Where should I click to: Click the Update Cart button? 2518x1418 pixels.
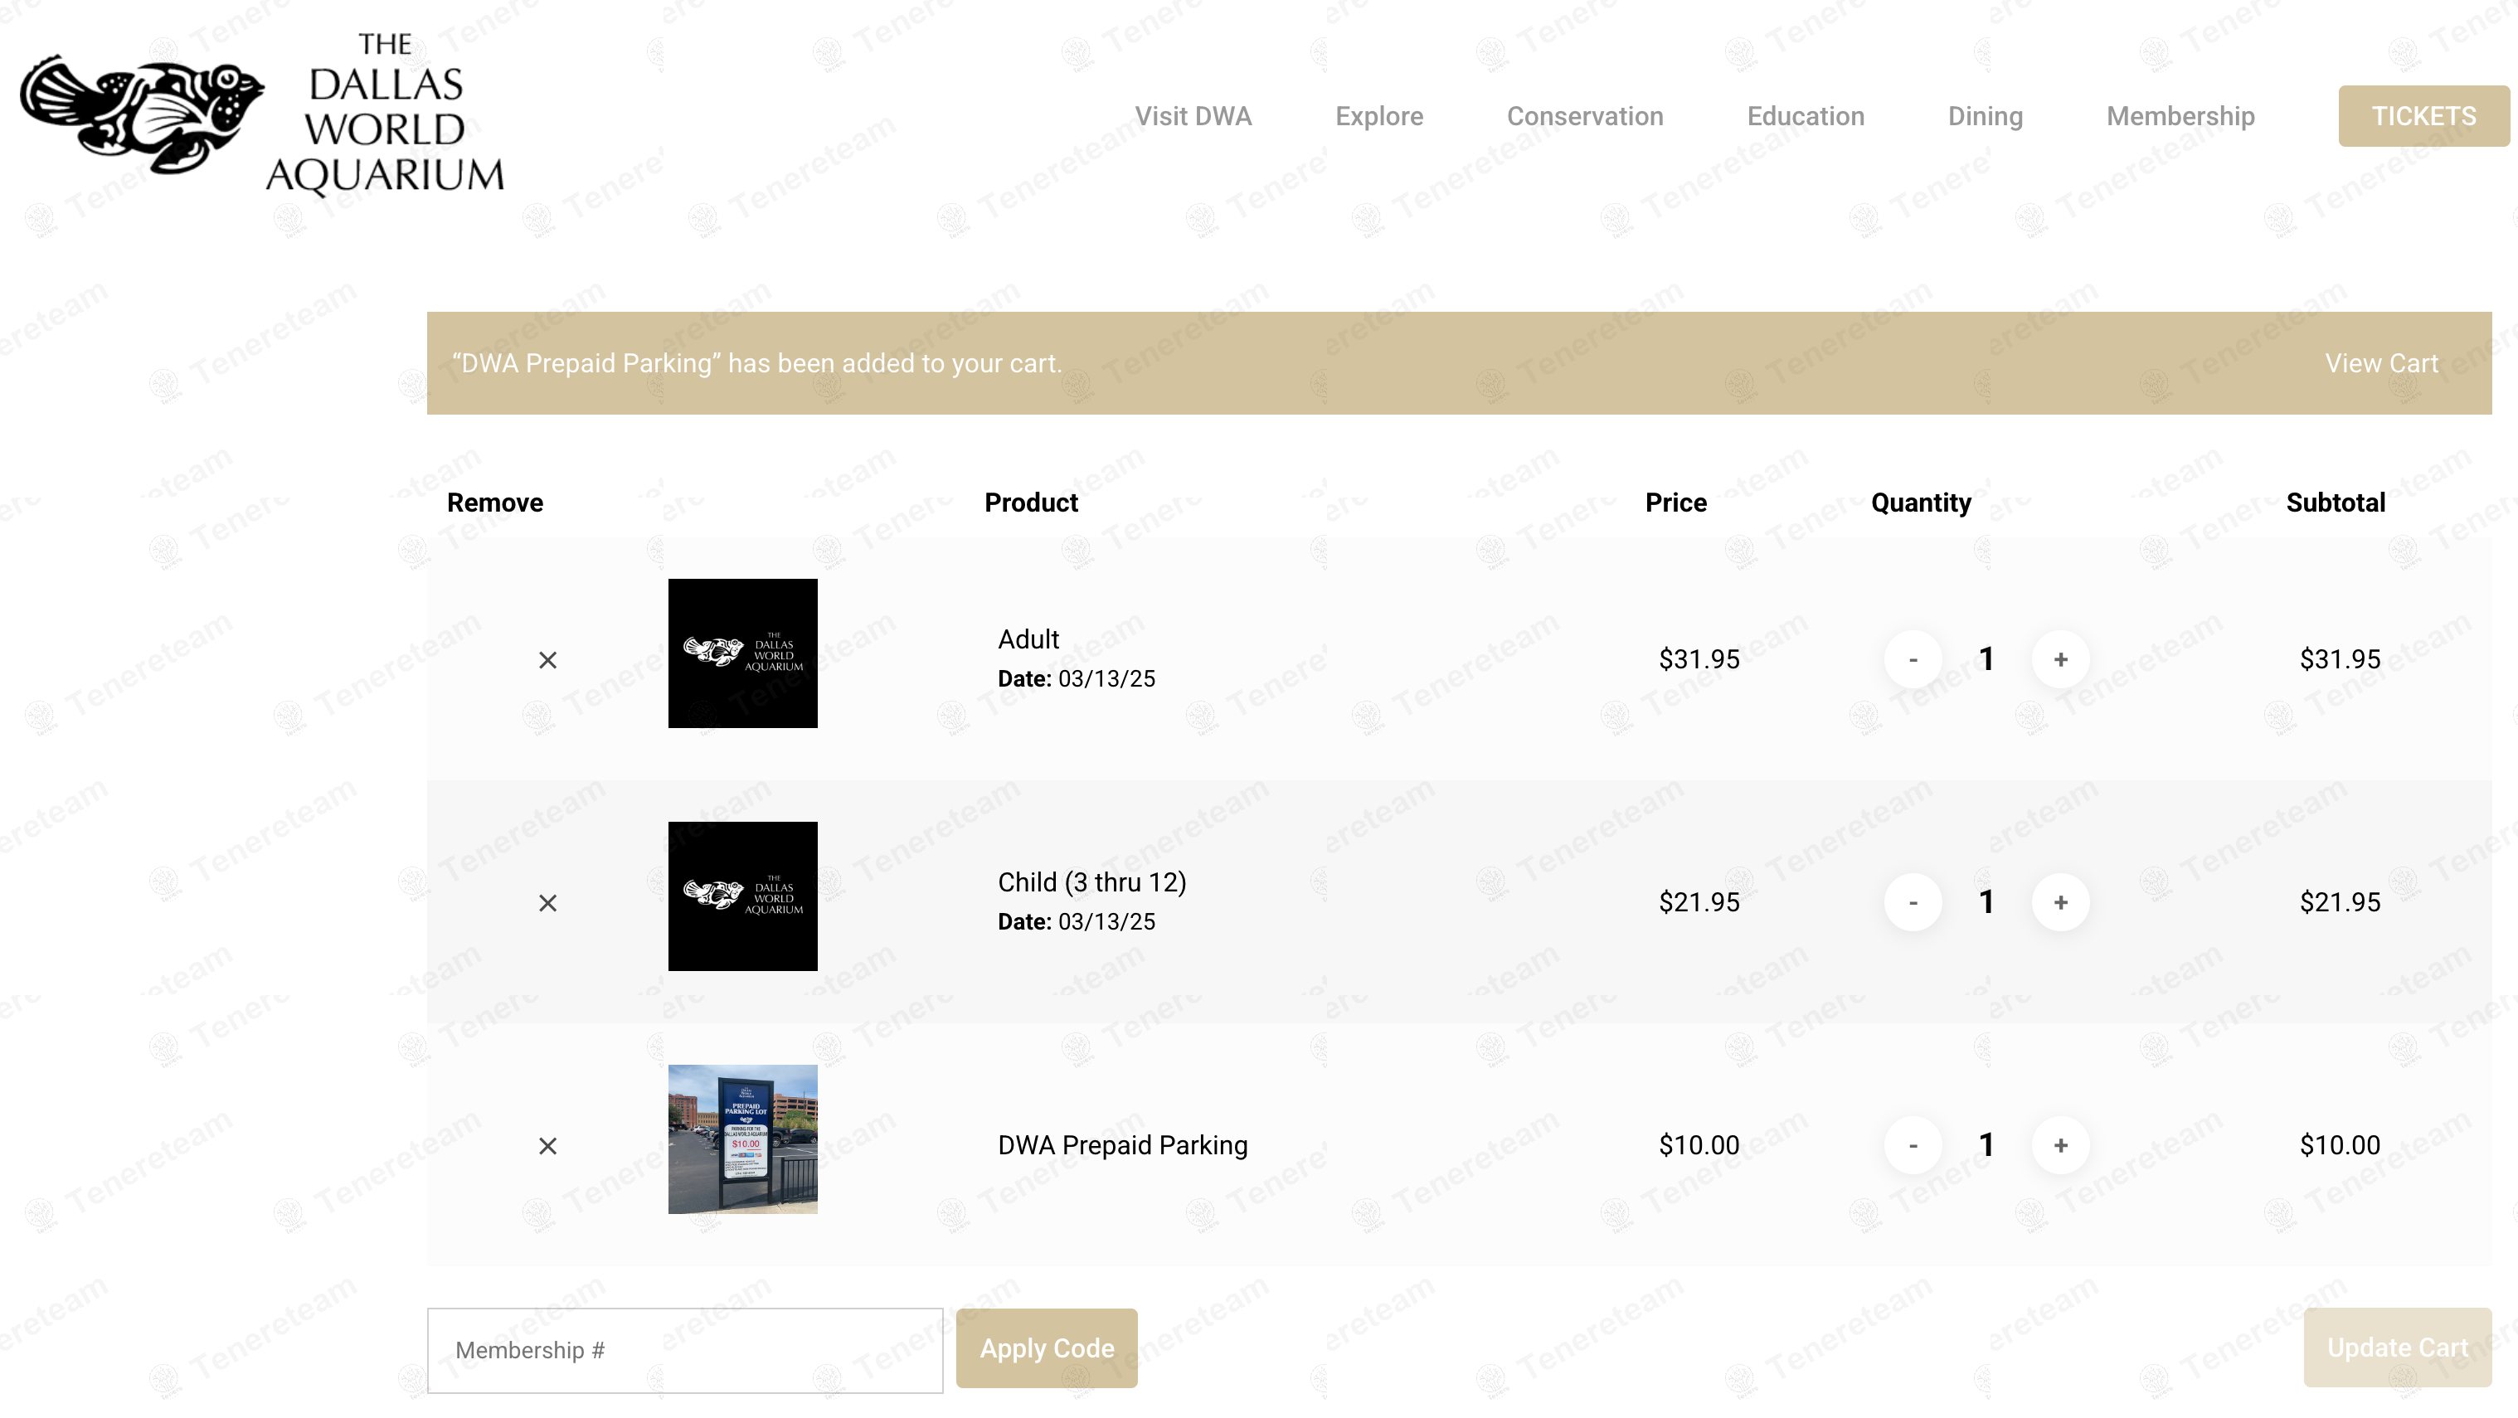tap(2396, 1348)
